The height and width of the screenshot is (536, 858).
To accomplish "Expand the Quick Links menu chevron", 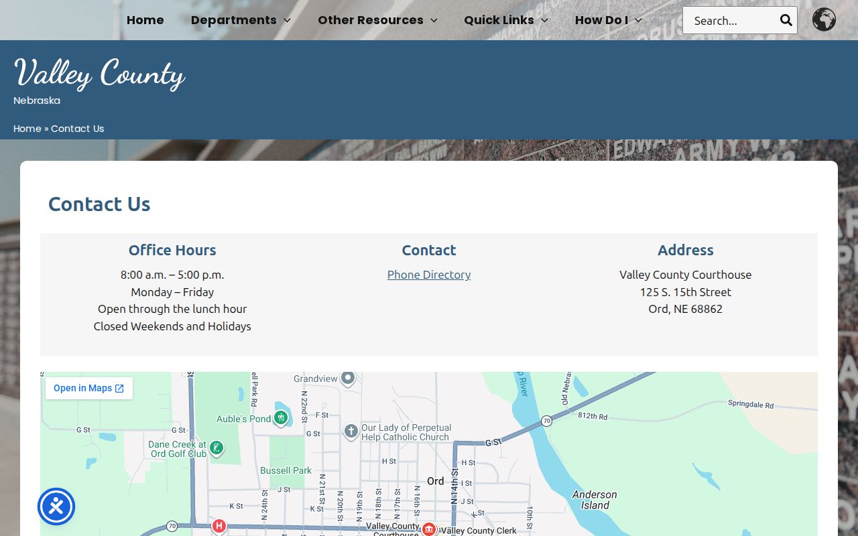I will tap(544, 21).
